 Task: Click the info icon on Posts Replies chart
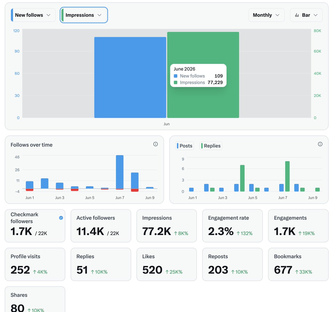(320, 144)
